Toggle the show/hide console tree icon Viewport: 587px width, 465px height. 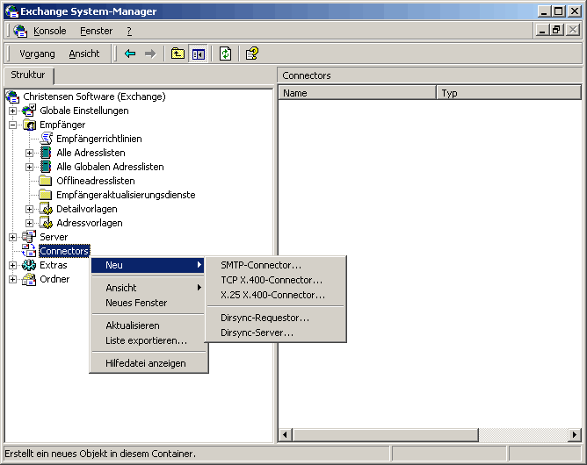click(198, 54)
